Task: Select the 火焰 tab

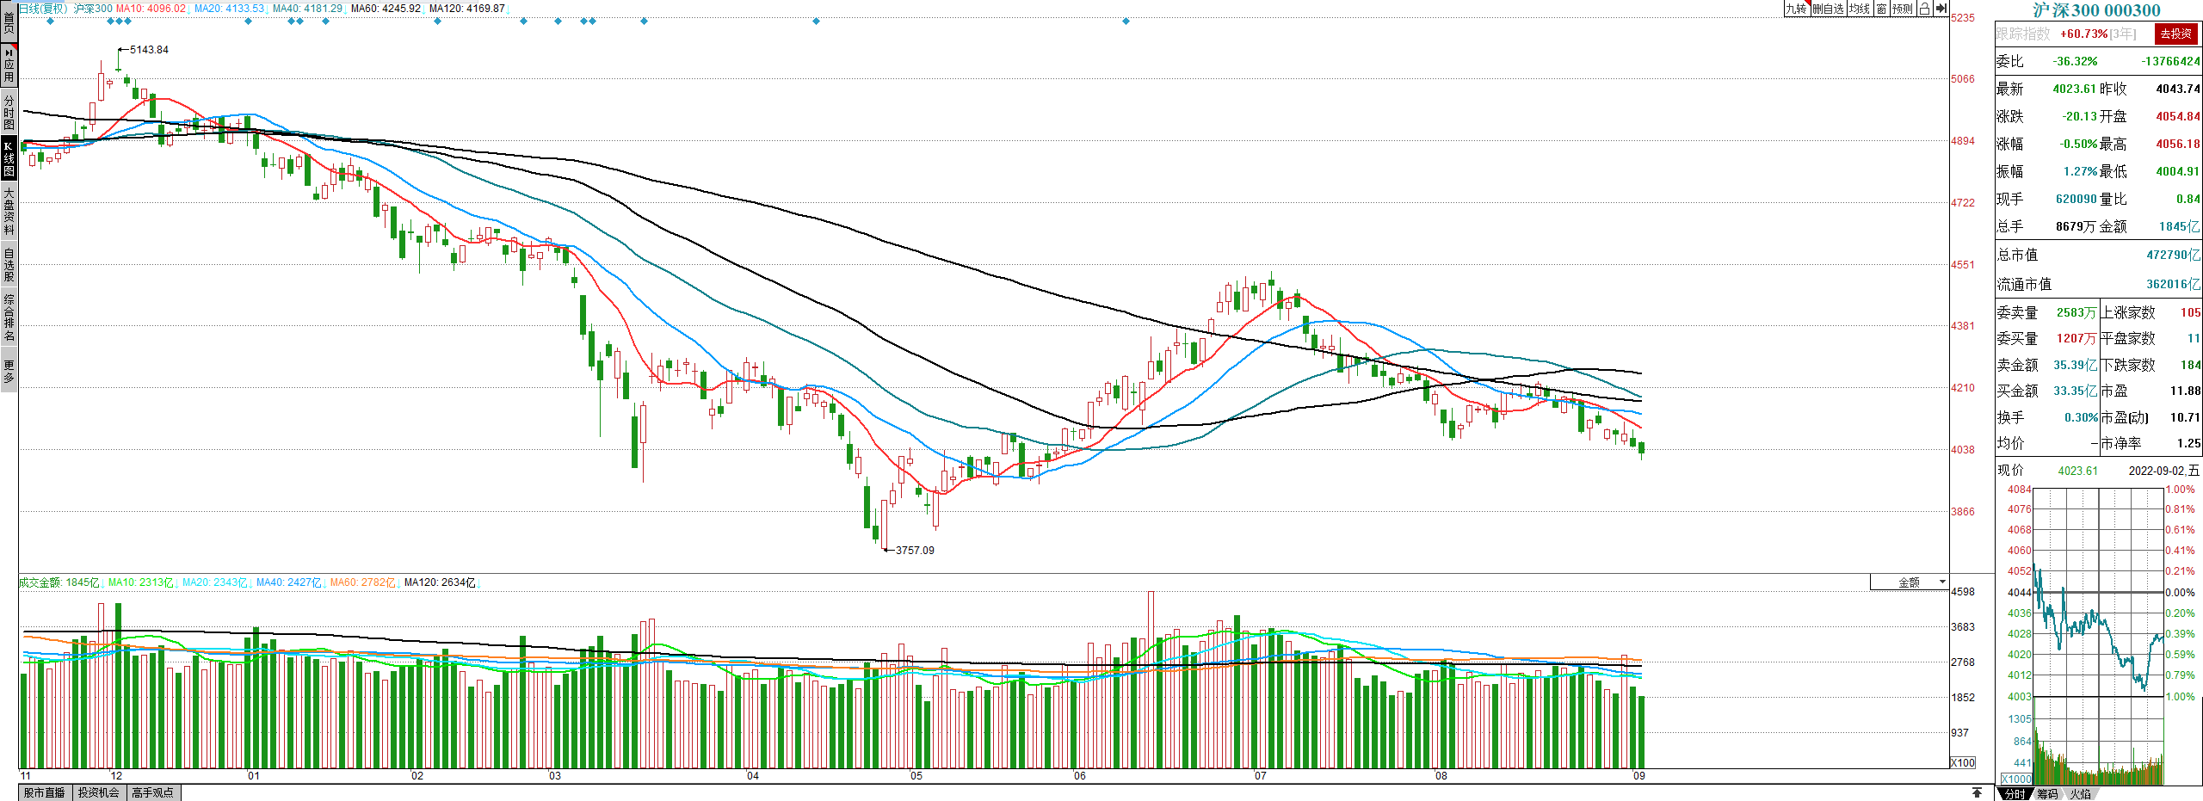Action: tap(2081, 793)
